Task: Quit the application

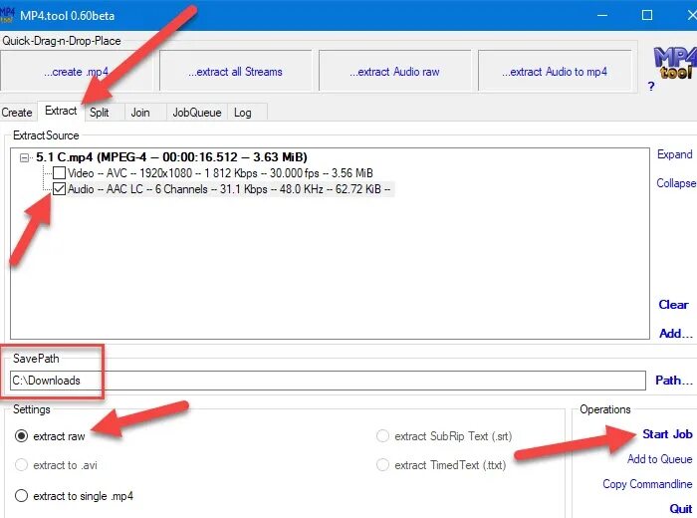Action: pyautogui.click(x=681, y=509)
